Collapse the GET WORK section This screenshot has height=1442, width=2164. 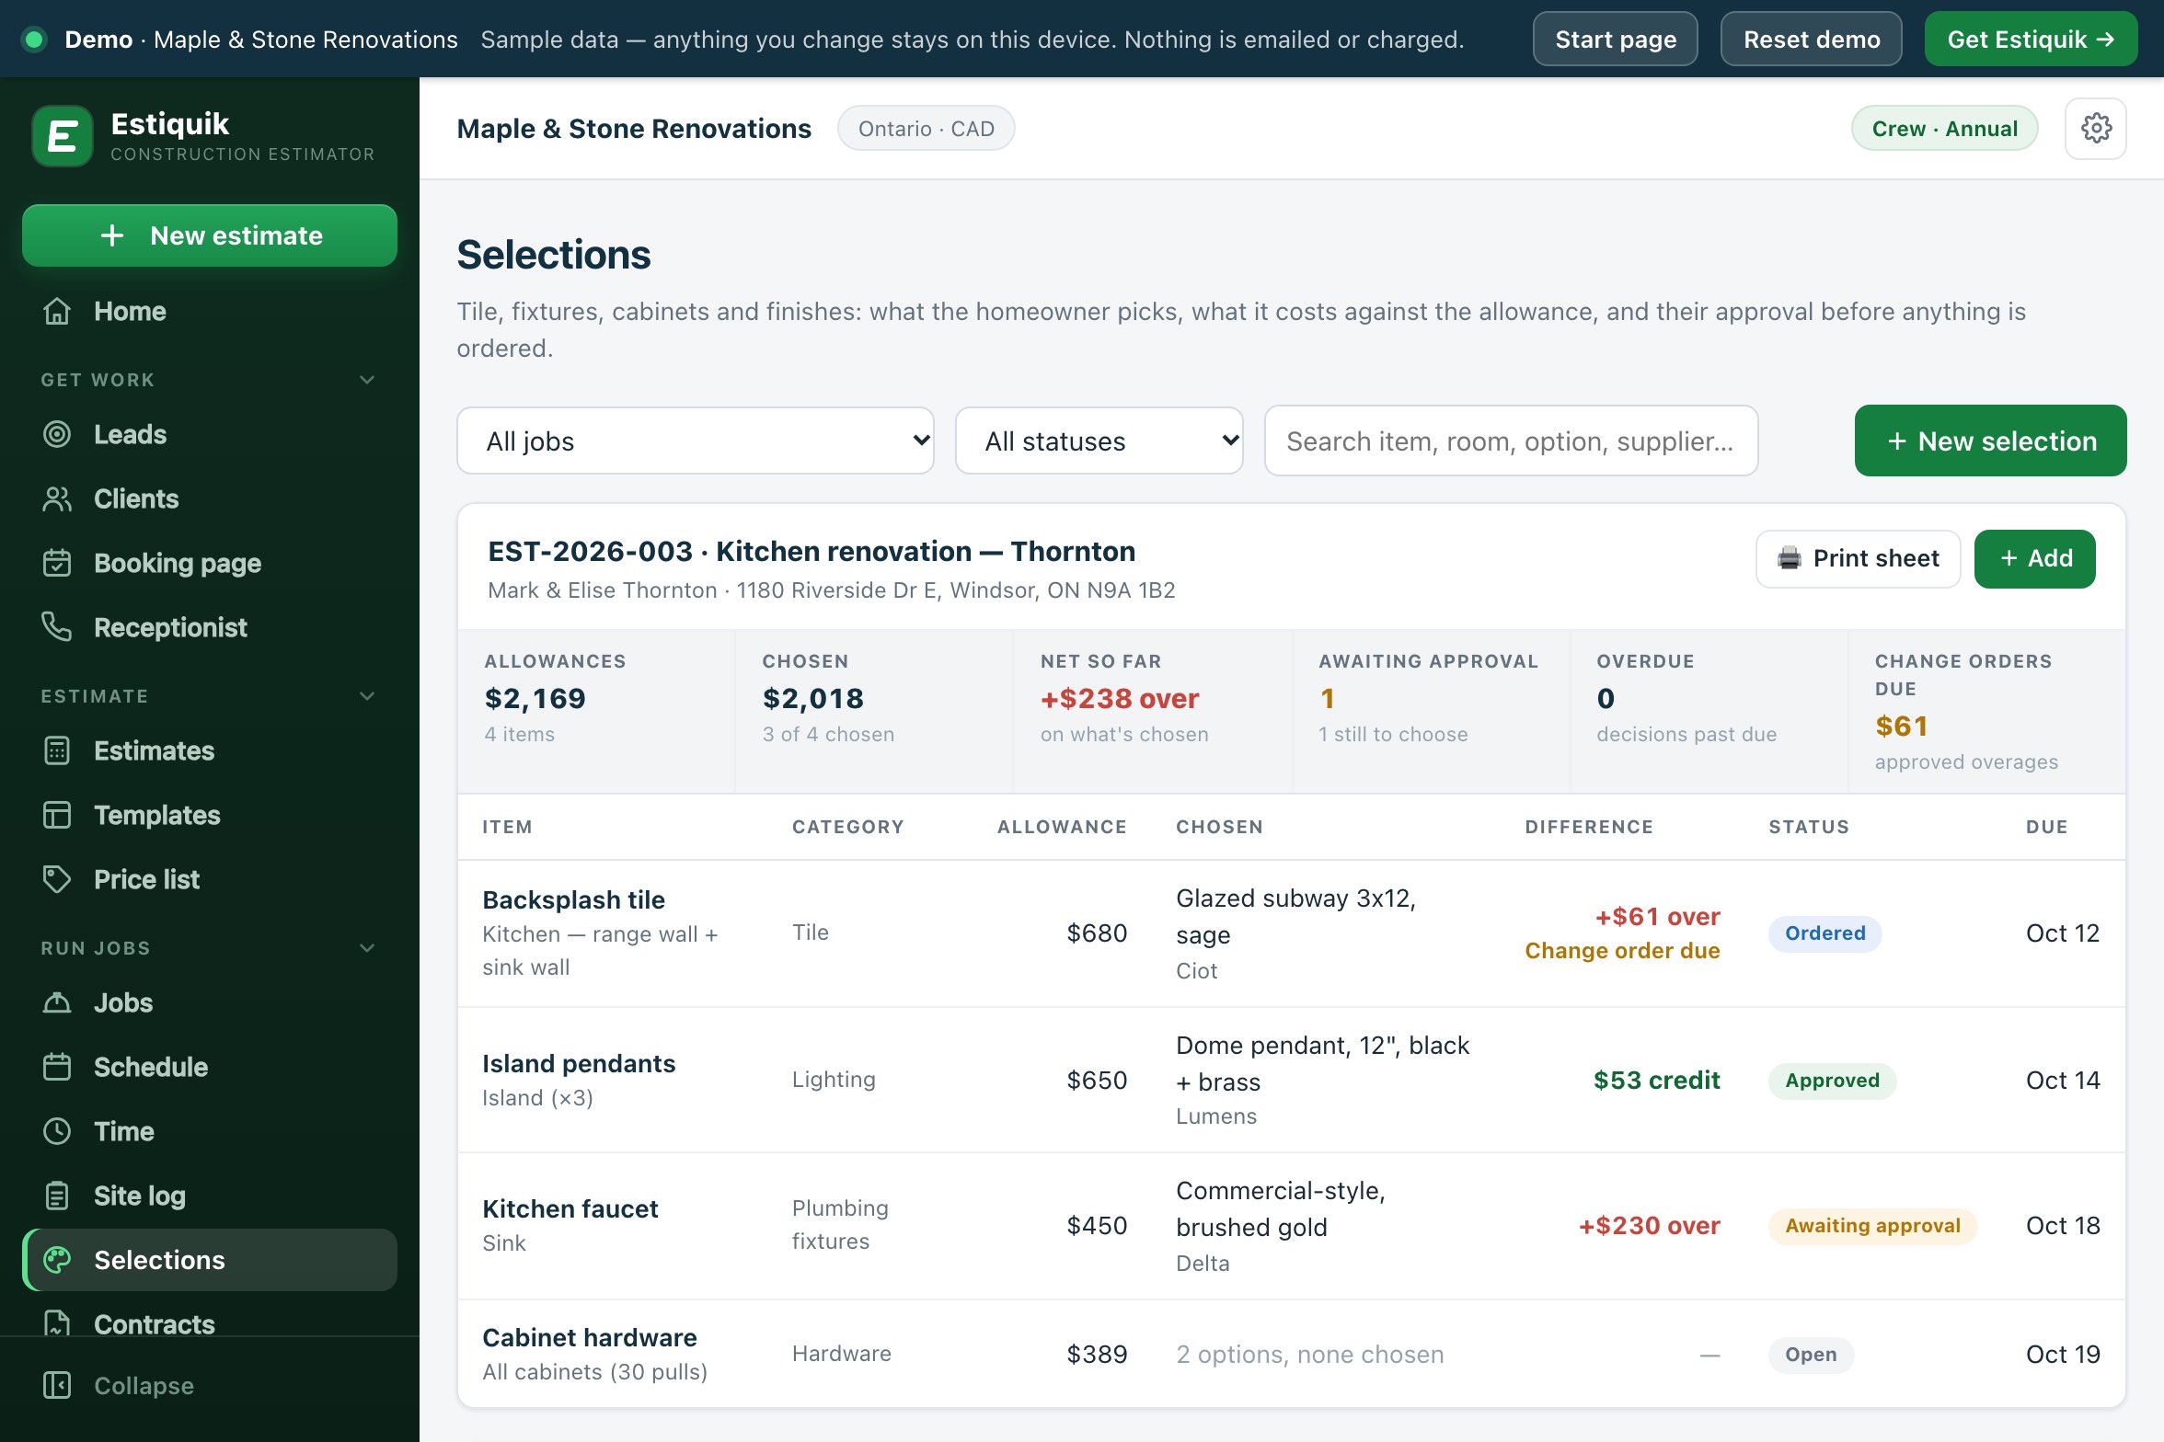click(367, 380)
